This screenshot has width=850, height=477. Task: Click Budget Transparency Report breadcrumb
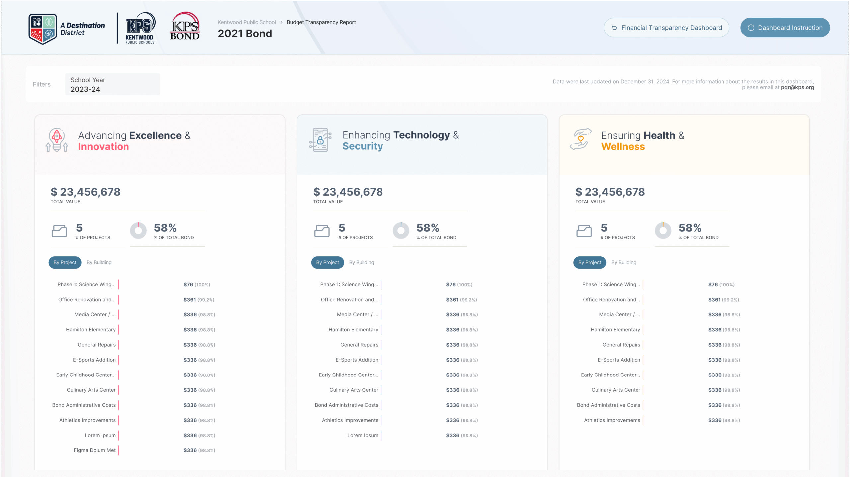click(321, 22)
